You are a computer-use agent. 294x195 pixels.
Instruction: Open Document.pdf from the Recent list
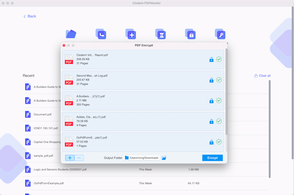click(x=42, y=114)
